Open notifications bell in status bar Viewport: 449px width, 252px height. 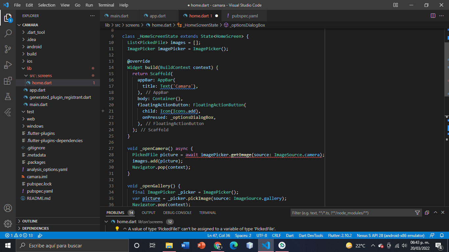[x=442, y=235]
